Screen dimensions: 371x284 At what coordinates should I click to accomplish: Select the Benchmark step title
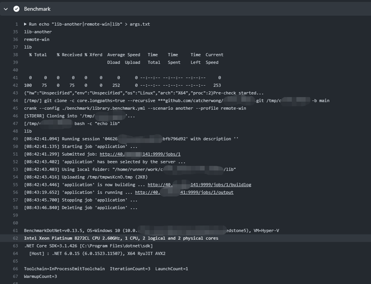pos(37,8)
